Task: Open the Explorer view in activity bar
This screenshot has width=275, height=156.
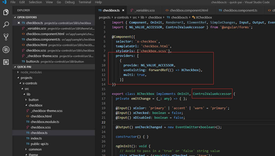Action: [x=6, y=12]
